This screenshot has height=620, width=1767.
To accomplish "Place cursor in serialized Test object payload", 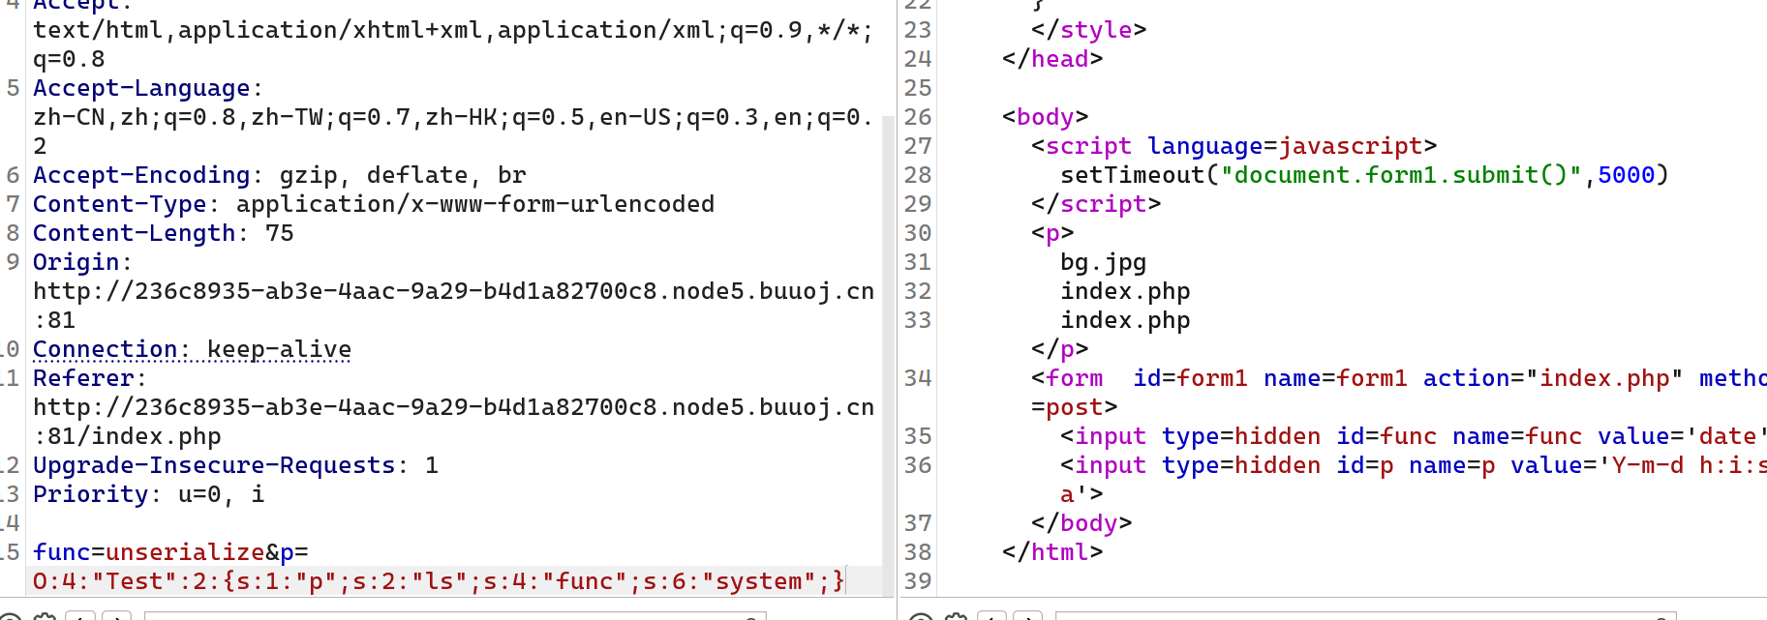I will click(x=439, y=581).
